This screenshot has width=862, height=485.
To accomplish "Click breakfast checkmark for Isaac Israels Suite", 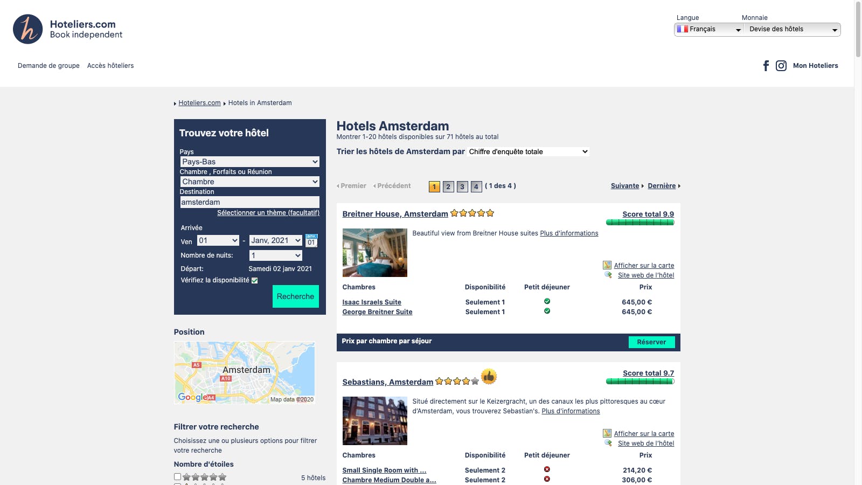I will (547, 301).
